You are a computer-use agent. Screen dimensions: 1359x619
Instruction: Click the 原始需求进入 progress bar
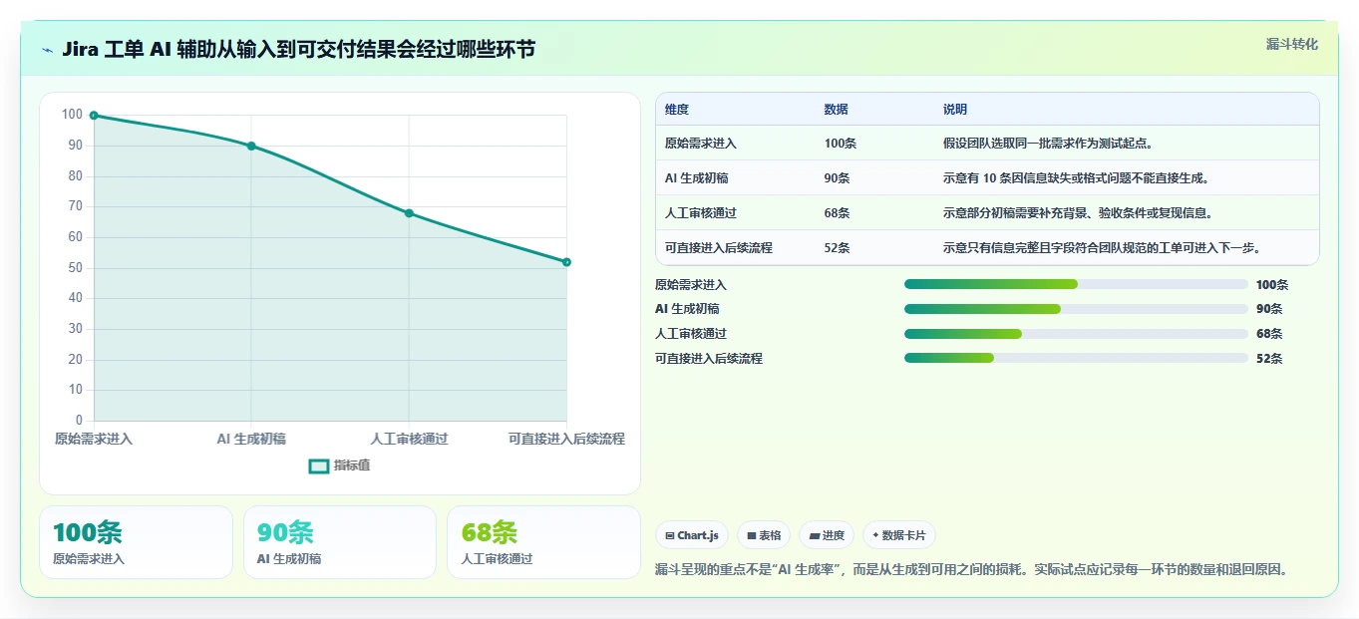click(1076, 284)
